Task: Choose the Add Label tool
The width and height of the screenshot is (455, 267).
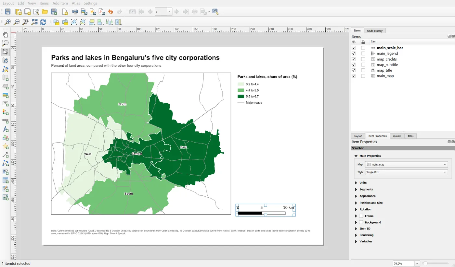Action: [6, 104]
